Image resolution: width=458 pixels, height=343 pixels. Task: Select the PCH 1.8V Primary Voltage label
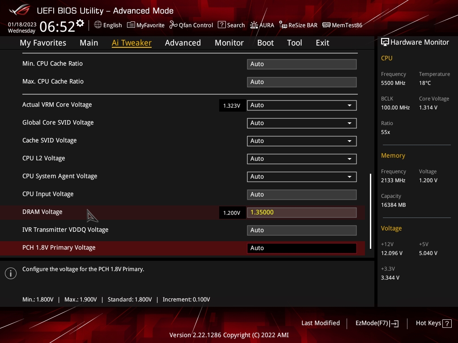(59, 247)
